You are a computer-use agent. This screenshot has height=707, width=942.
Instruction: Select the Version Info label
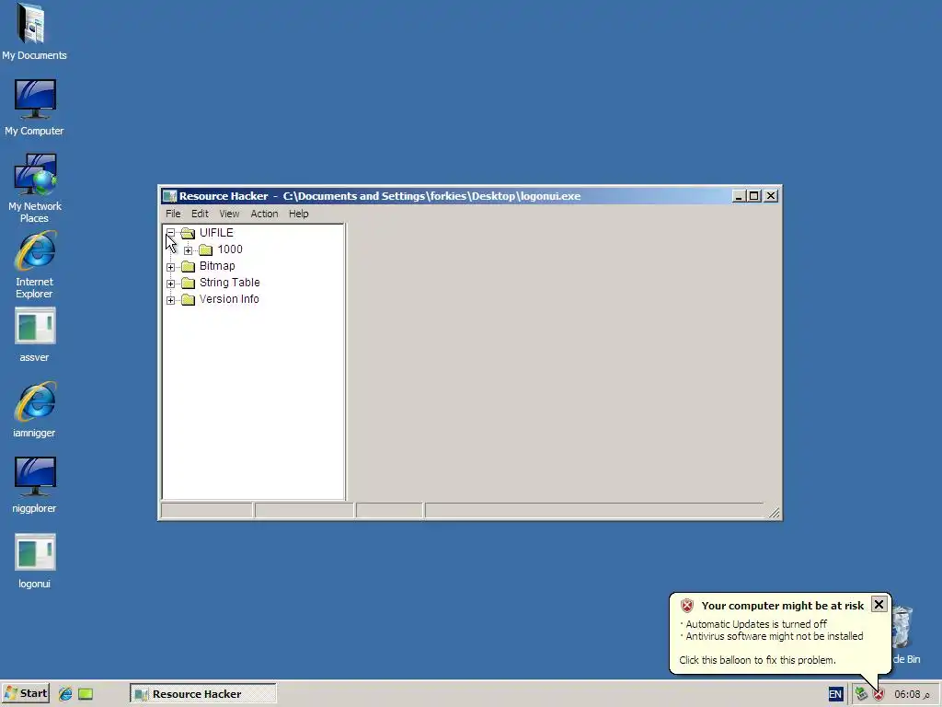[x=229, y=299]
